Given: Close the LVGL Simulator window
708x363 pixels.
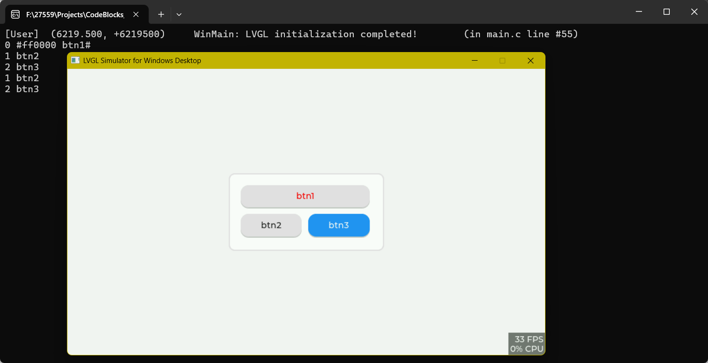Looking at the screenshot, I should tap(530, 61).
